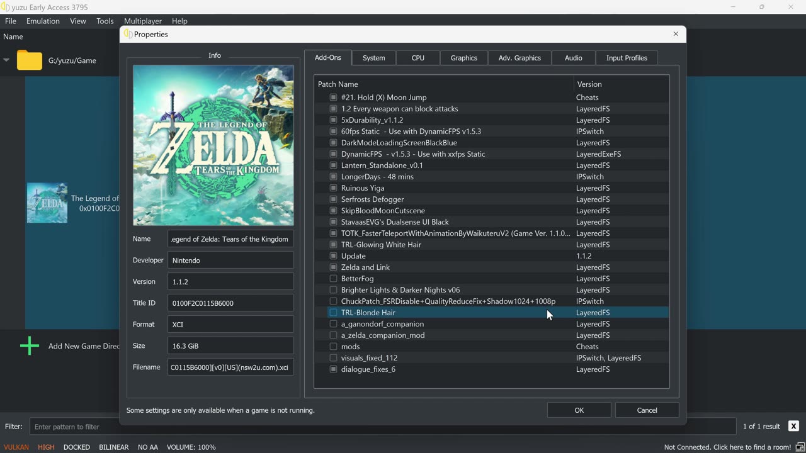
Task: Select StavaasEVG's Dualsense UI Black row
Action: pyautogui.click(x=491, y=222)
